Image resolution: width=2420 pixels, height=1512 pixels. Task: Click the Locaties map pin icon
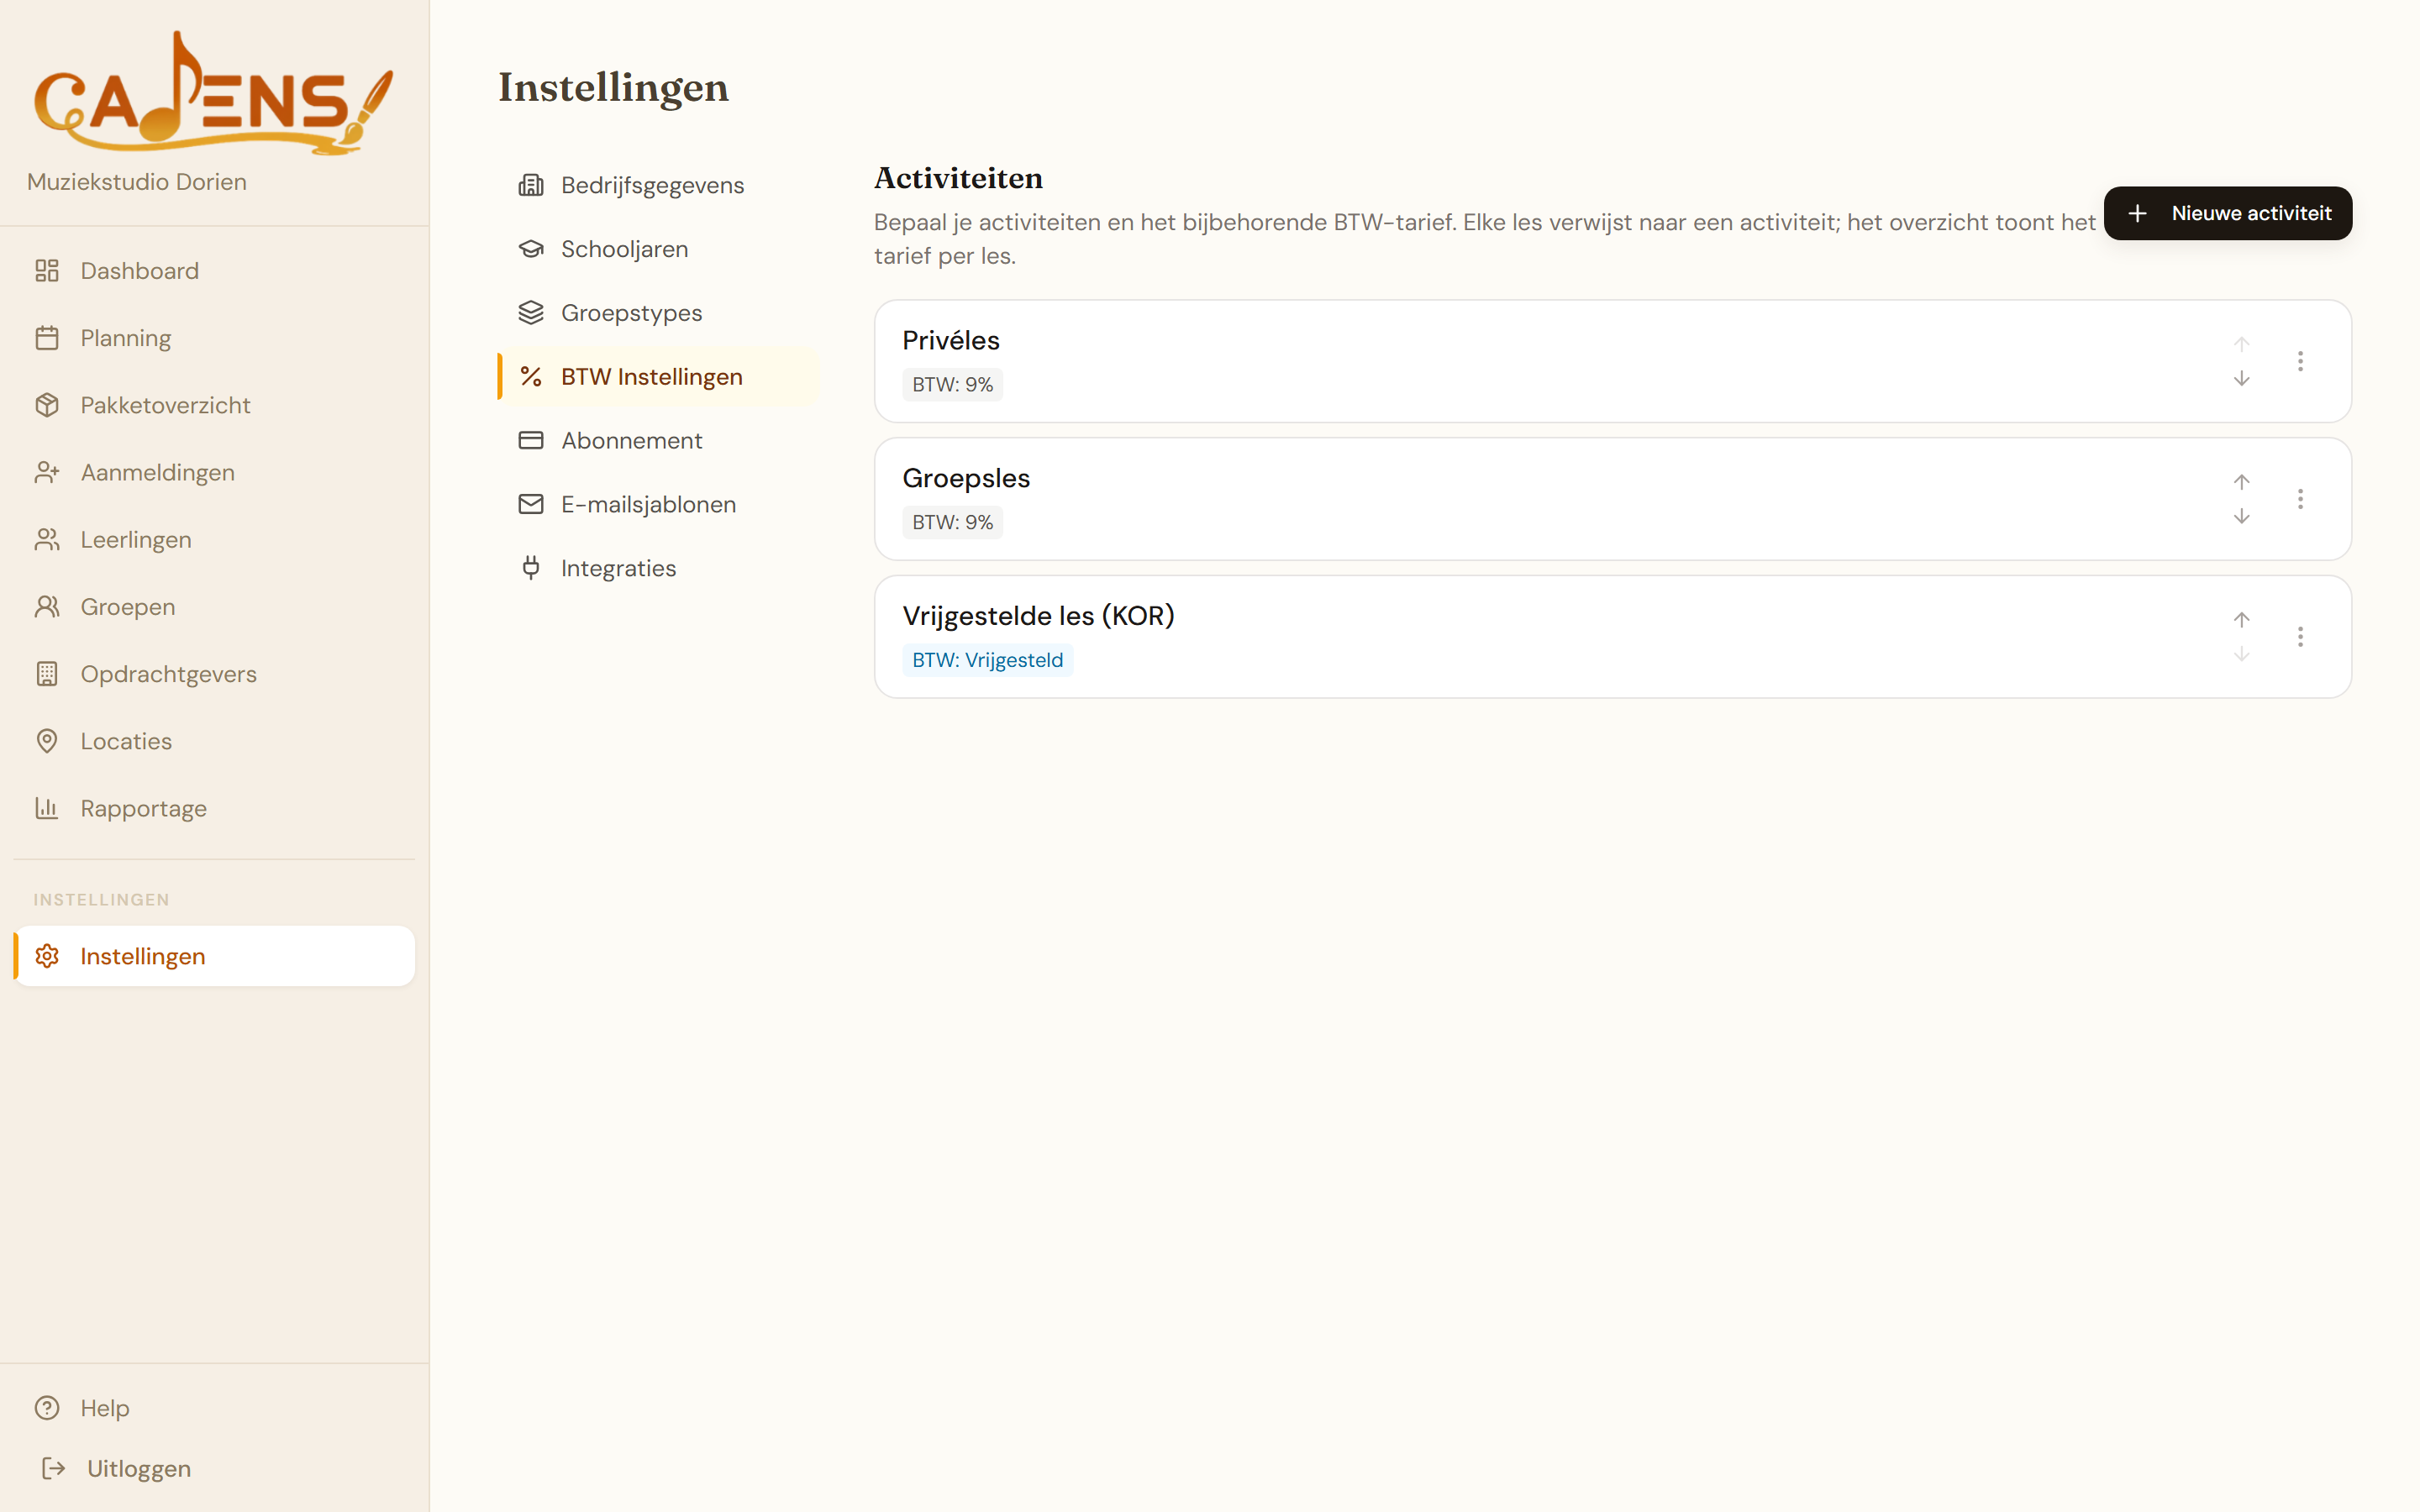(x=47, y=741)
